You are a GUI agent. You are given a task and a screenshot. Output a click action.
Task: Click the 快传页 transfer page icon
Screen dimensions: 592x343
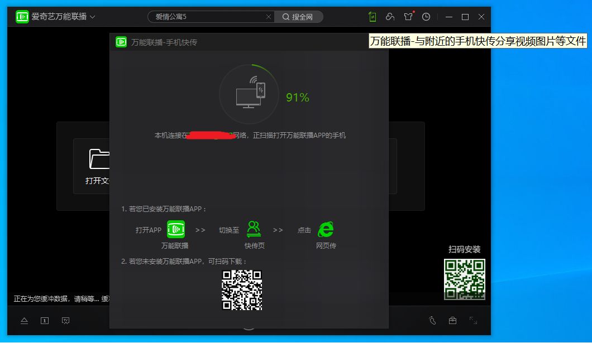[254, 229]
